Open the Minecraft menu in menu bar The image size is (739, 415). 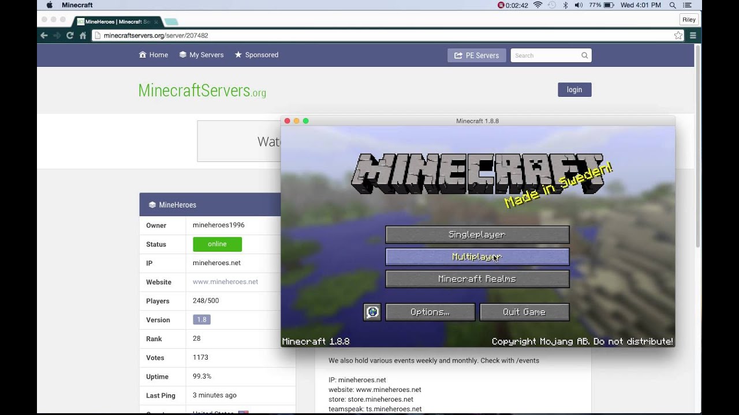click(x=77, y=5)
